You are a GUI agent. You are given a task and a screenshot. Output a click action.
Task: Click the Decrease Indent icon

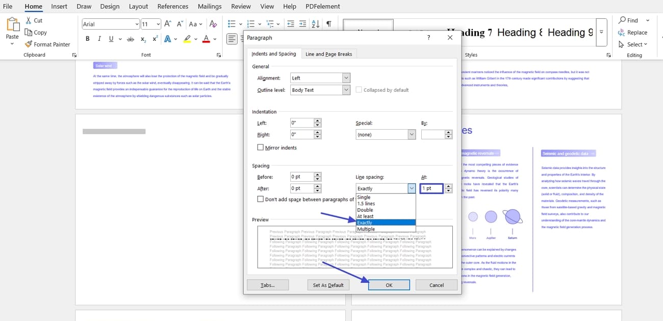291,23
